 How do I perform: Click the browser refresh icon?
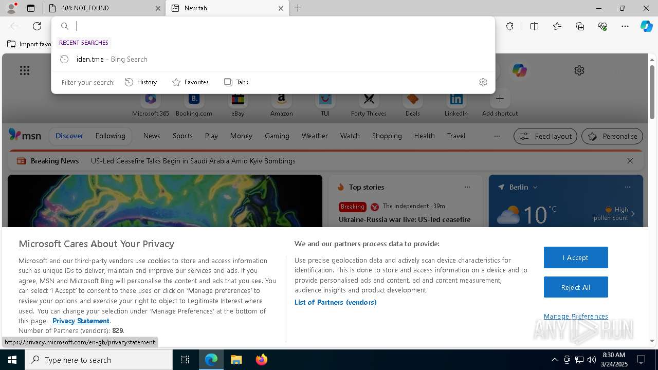coord(37,26)
